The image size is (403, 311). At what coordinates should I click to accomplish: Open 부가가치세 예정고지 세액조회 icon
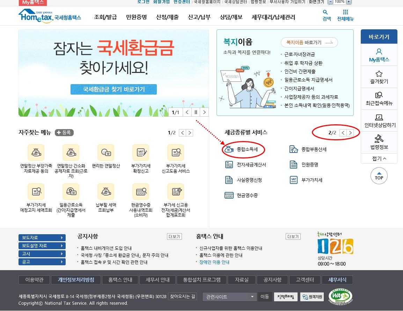[36, 192]
